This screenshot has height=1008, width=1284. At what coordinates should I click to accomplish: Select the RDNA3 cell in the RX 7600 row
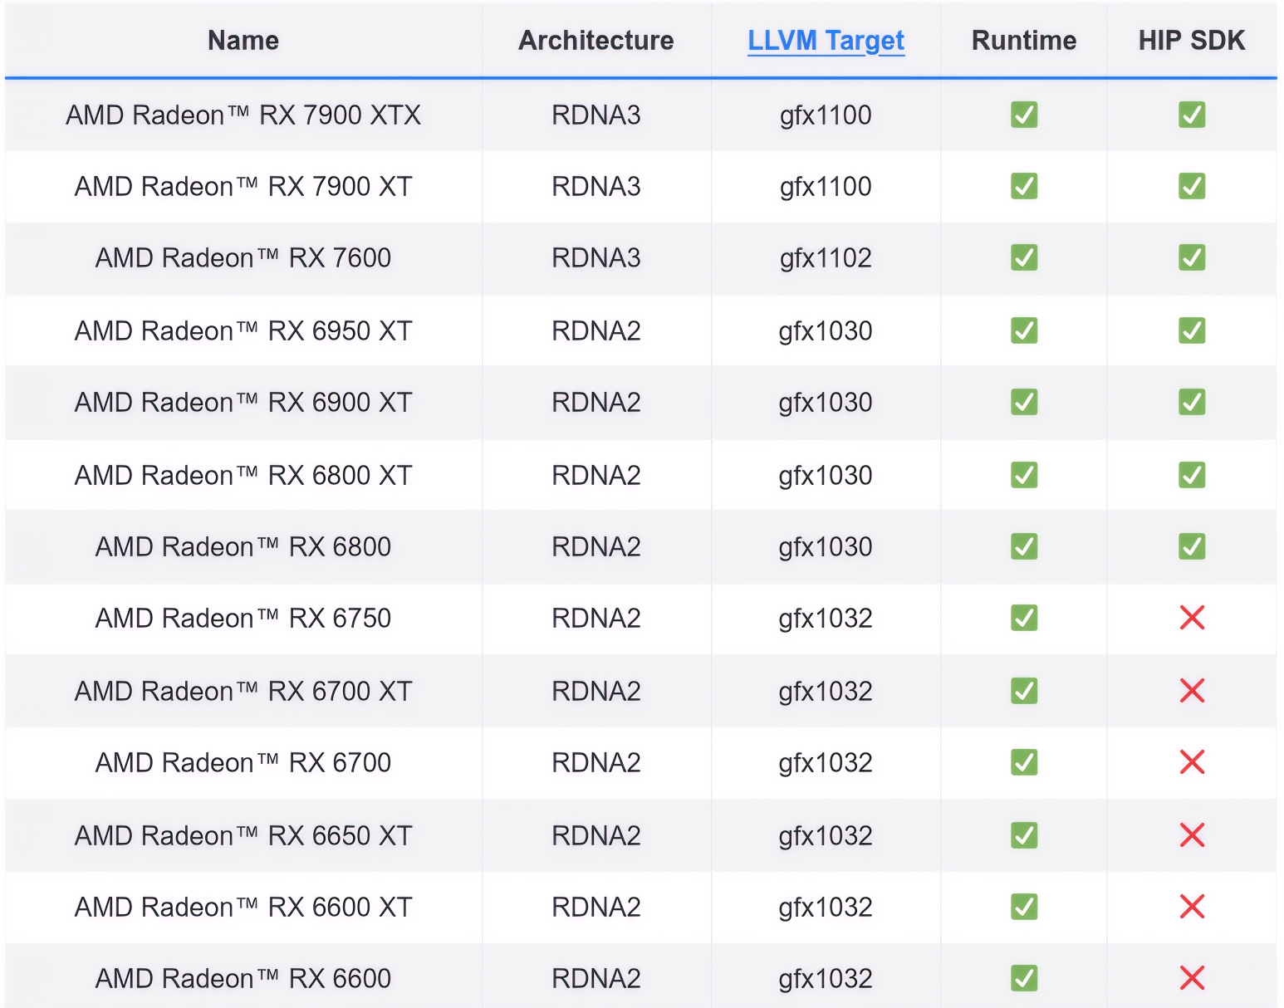click(596, 257)
